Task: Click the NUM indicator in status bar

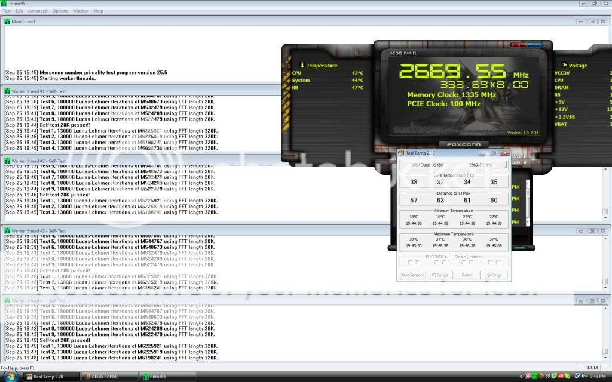Action: pyautogui.click(x=592, y=368)
